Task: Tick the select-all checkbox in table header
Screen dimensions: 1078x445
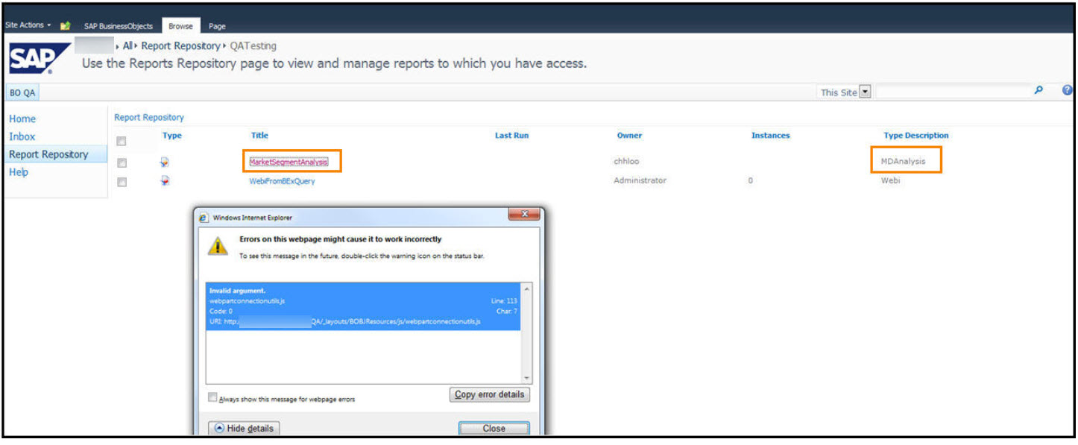Action: [122, 141]
